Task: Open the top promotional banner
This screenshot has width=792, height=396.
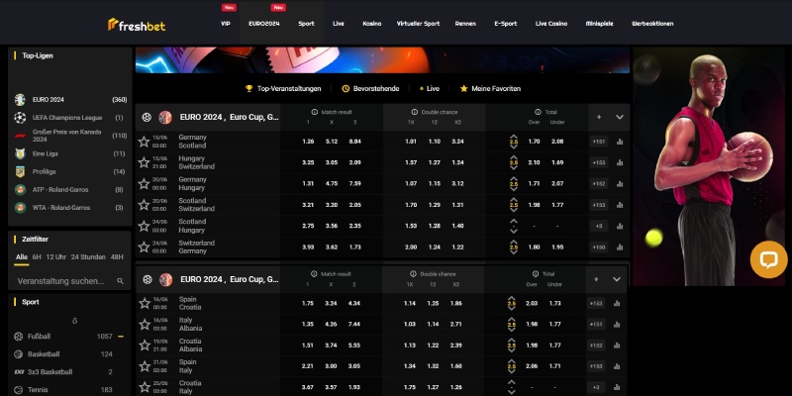Action: coord(382,60)
